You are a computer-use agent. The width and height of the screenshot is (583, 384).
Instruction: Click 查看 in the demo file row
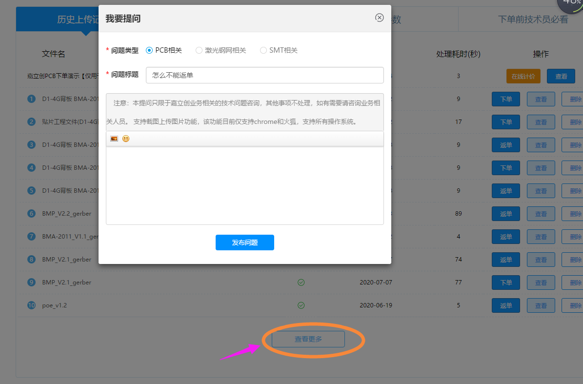tap(561, 76)
